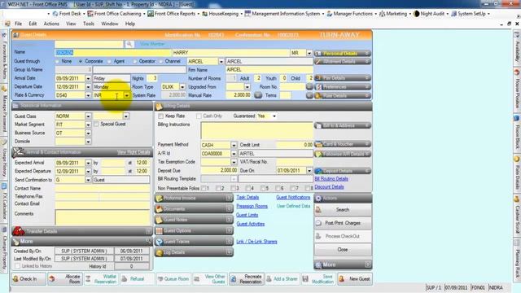This screenshot has height=293, width=521.
Task: Select the Corporate radio button
Action: click(81, 62)
